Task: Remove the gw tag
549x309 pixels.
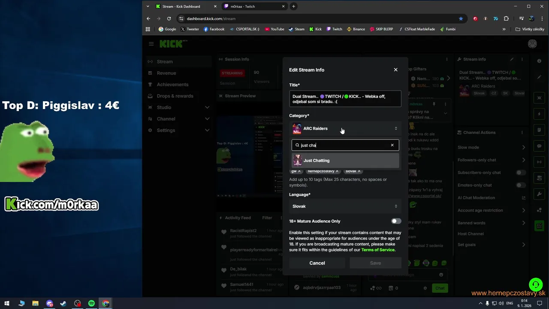Action: pos(299,171)
